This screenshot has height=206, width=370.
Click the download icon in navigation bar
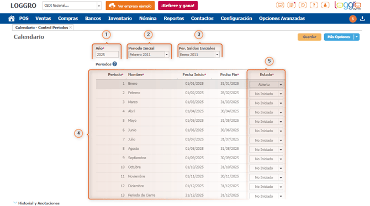362,19
